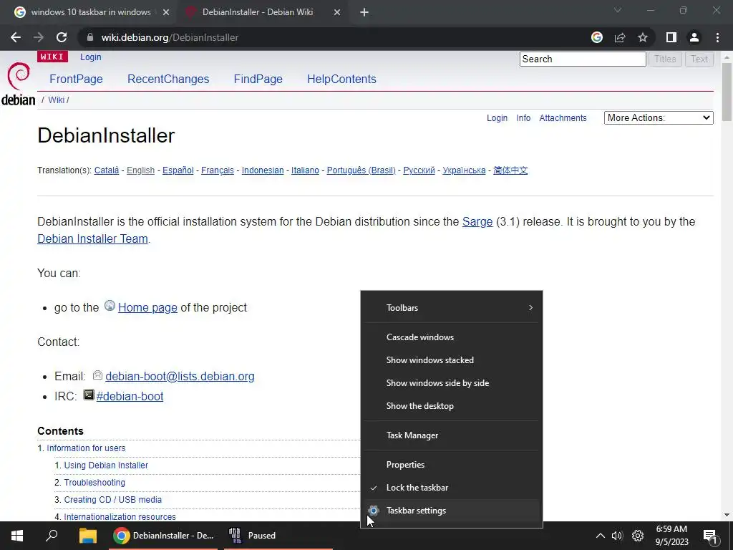Click the tab search chevron

pyautogui.click(x=618, y=10)
